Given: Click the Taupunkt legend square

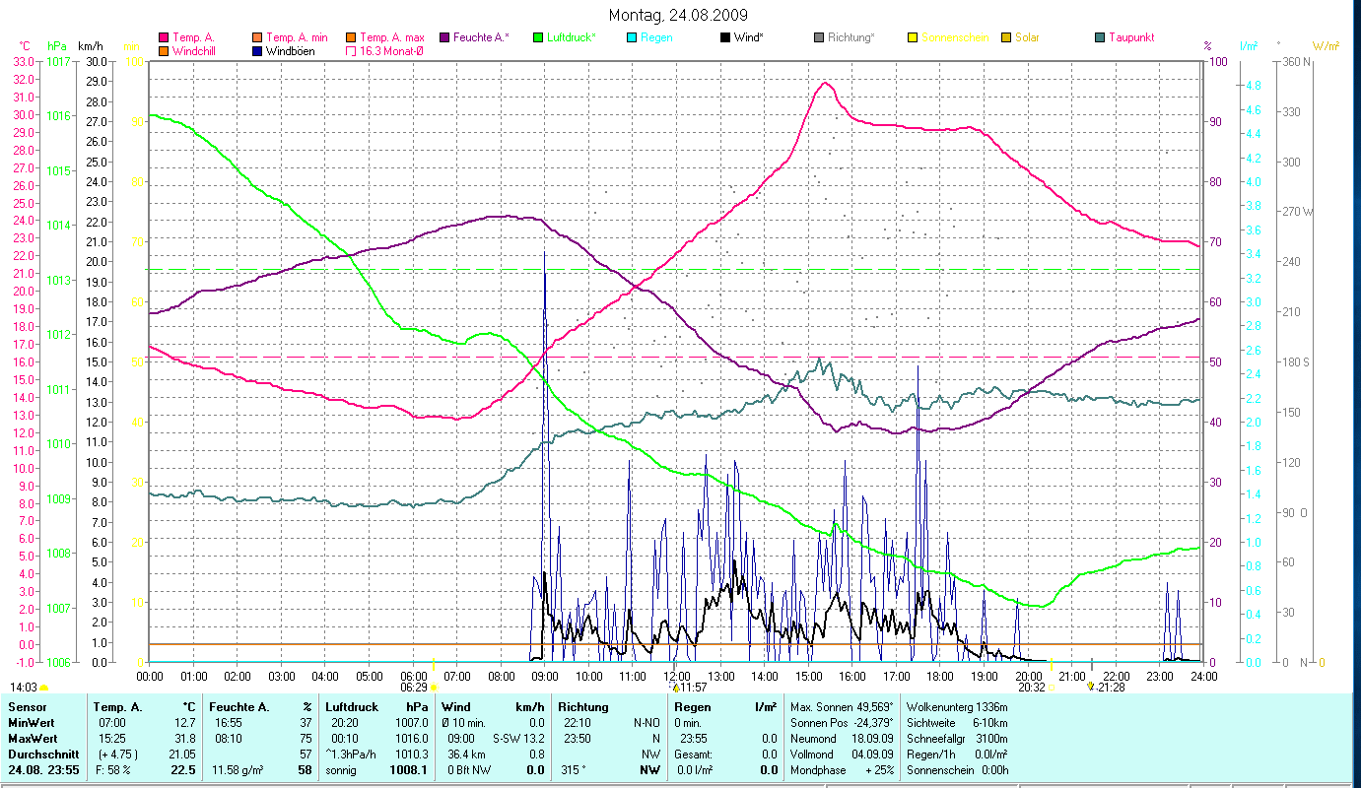Looking at the screenshot, I should [1100, 37].
